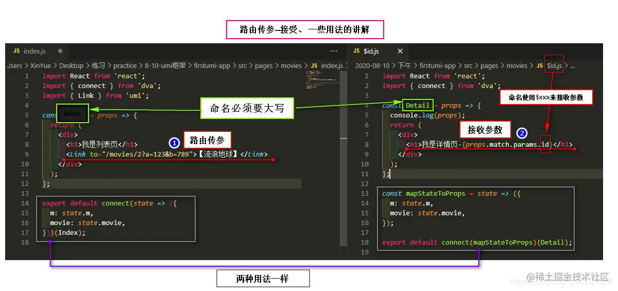Click "import React from 'react';" in $id.js
Image resolution: width=618 pixels, height=291 pixels.
[x=434, y=76]
